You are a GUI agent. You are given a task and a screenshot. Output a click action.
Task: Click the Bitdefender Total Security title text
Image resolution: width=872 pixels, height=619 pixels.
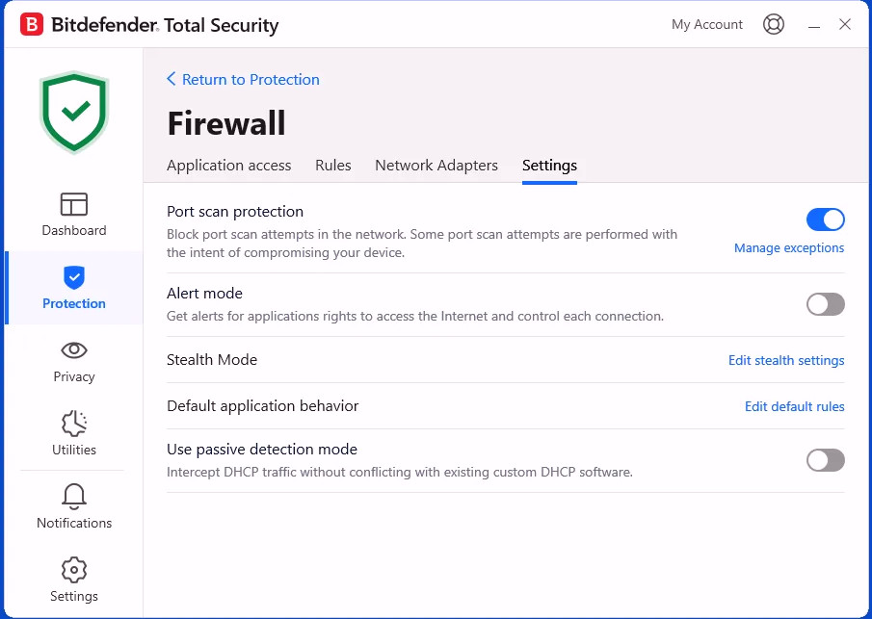click(165, 25)
